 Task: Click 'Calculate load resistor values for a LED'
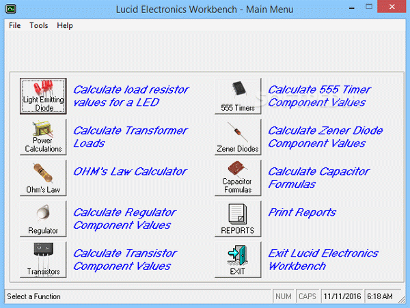131,96
